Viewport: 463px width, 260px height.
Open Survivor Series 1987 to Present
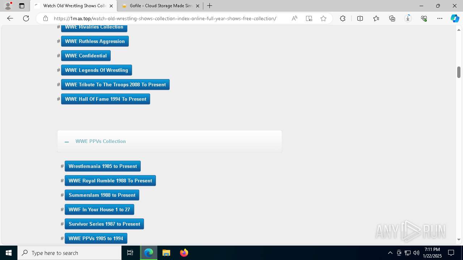coord(105,224)
